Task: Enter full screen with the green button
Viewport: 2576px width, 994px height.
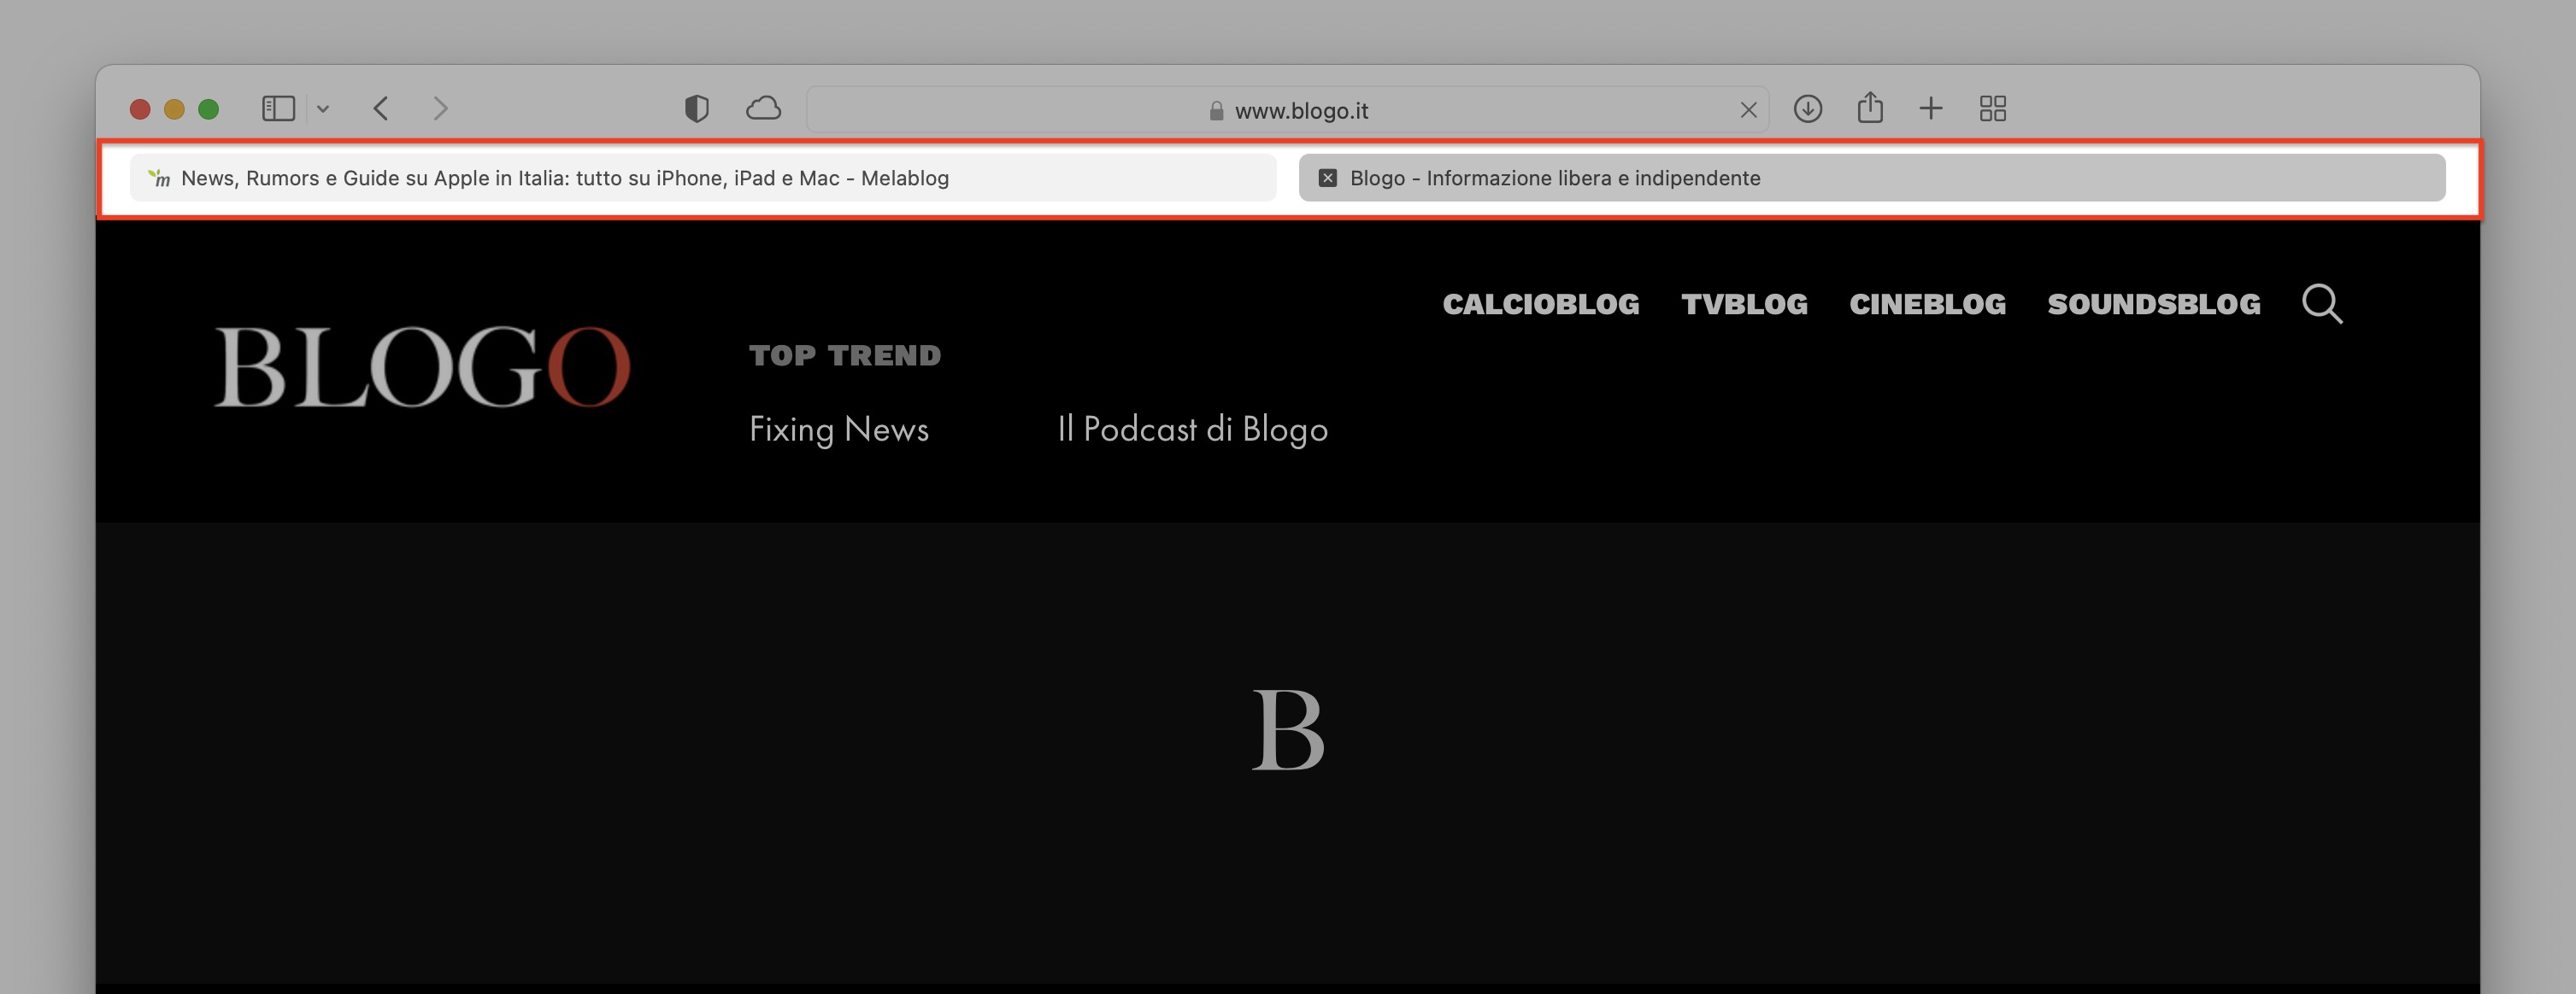Action: tap(208, 109)
